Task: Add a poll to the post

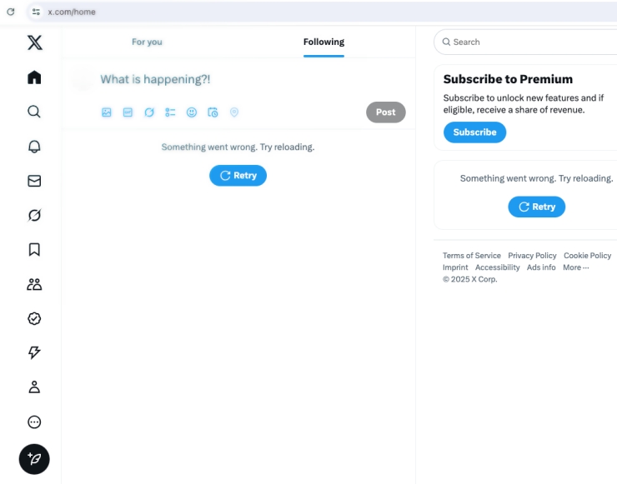Action: (x=170, y=112)
